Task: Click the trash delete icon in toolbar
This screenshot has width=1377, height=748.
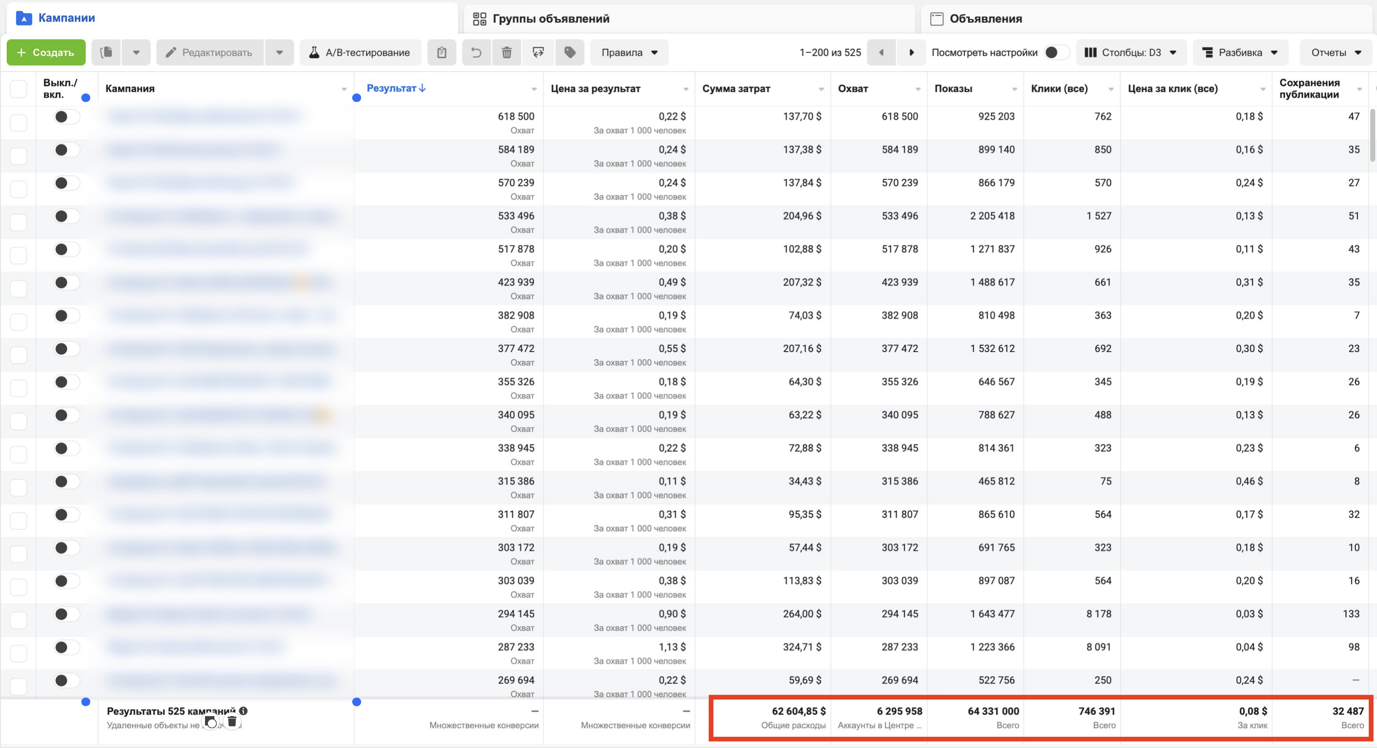Action: [x=506, y=52]
